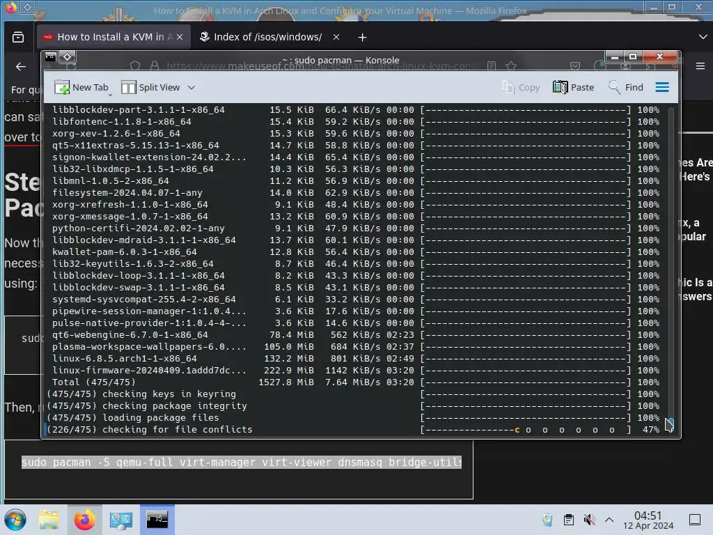Click the Konsole window icon in titlebar

pyautogui.click(x=50, y=57)
